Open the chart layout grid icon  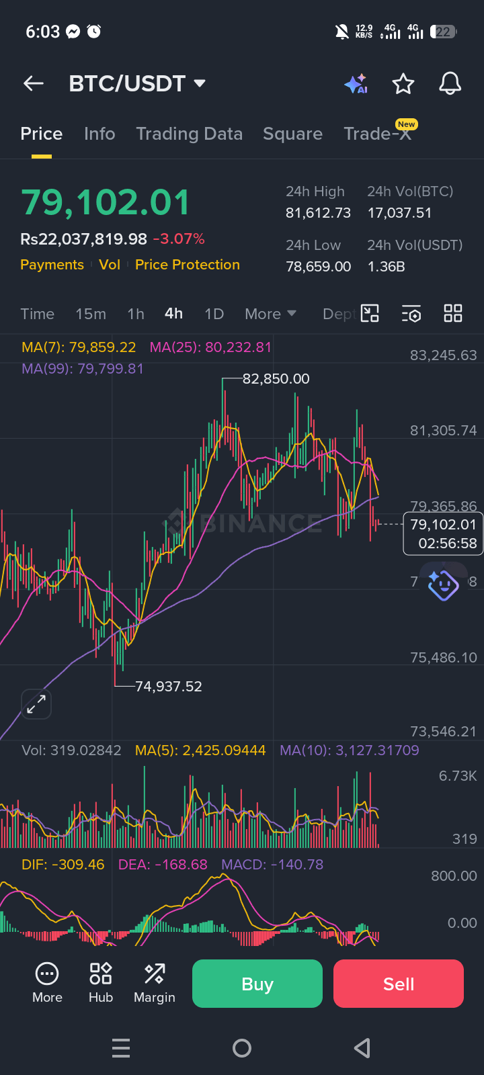coord(453,314)
